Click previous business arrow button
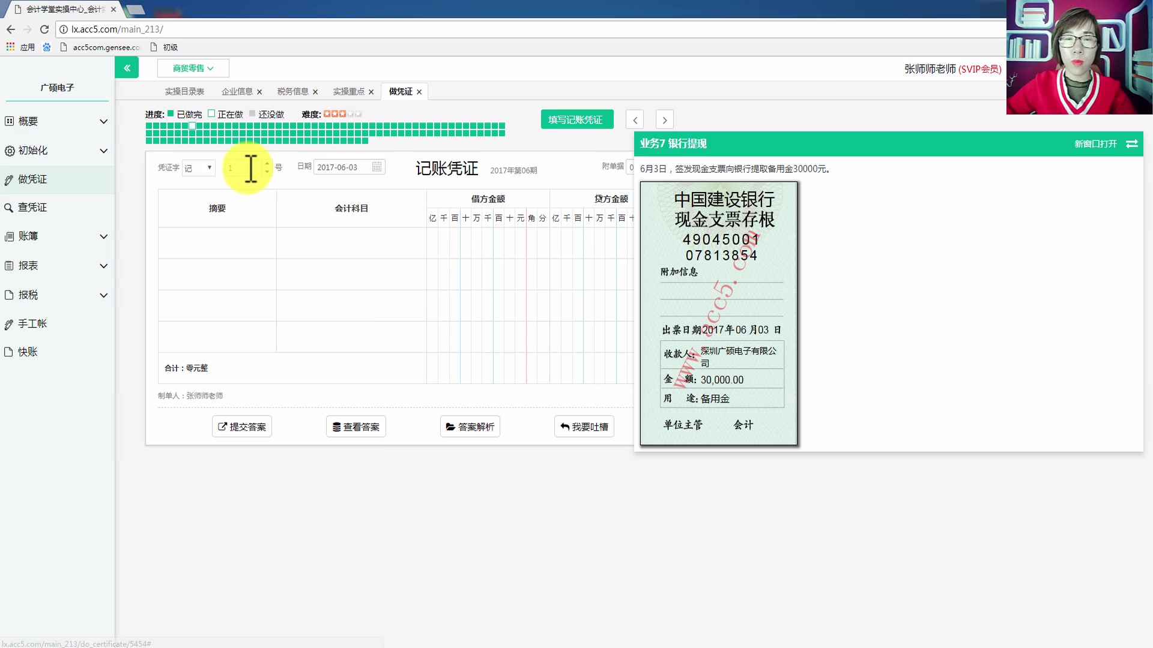 pyautogui.click(x=635, y=119)
